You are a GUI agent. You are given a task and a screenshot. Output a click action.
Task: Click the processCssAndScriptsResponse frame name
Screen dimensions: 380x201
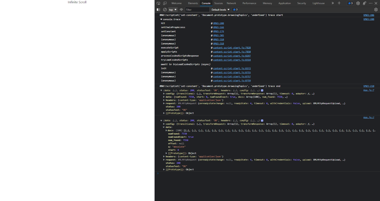click(180, 56)
